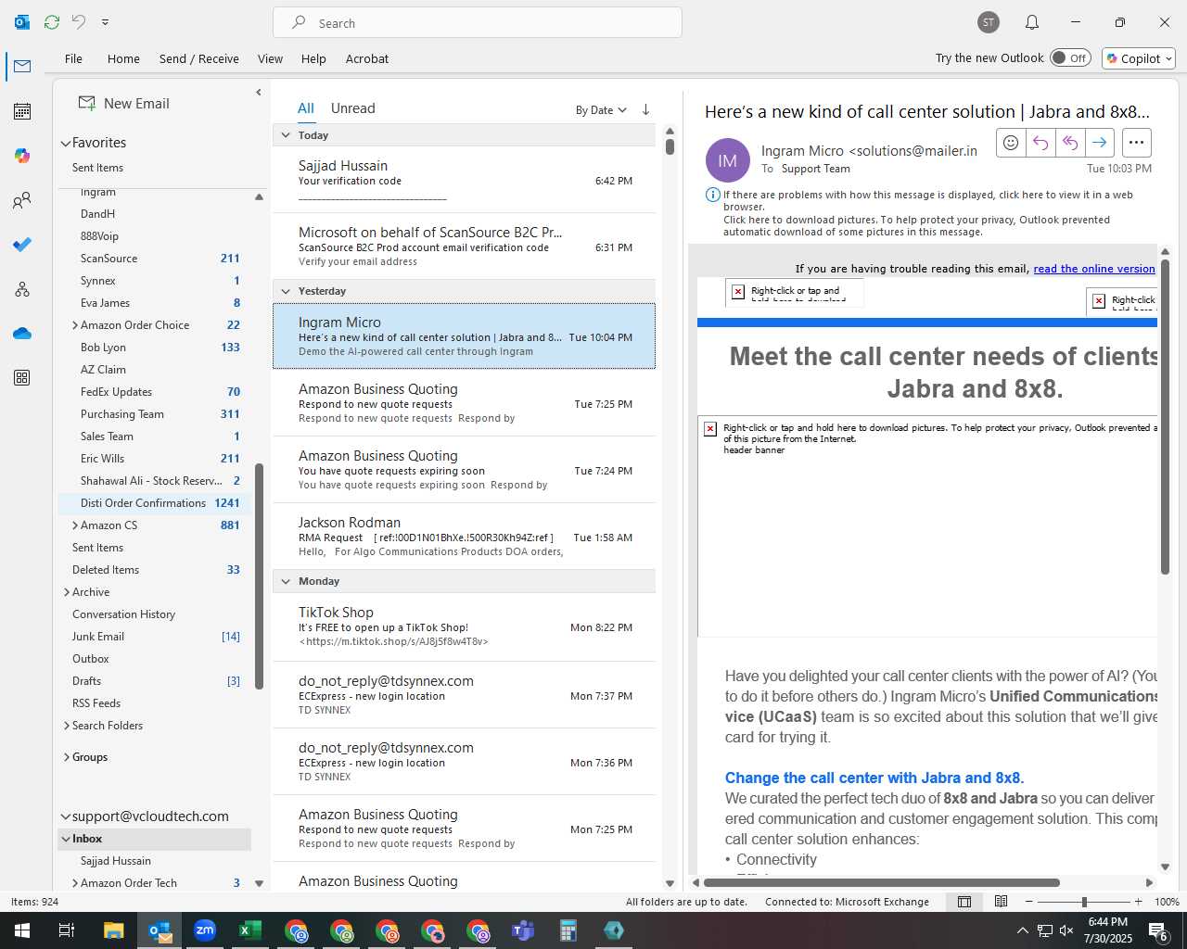Show All messages tab
The image size is (1187, 949).
pos(306,108)
